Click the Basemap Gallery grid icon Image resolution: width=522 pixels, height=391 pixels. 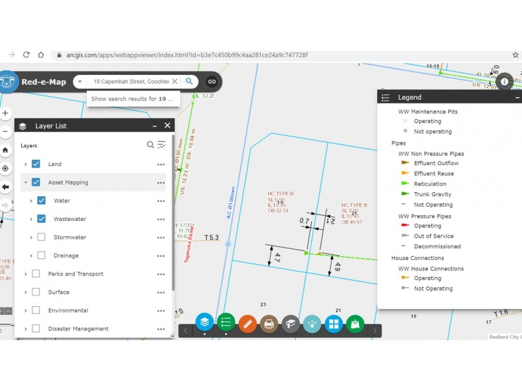[333, 323]
